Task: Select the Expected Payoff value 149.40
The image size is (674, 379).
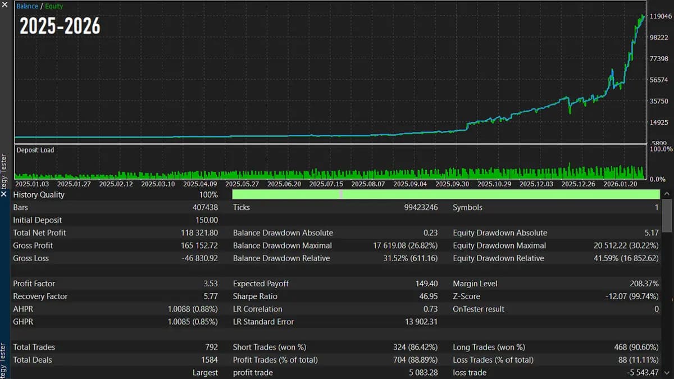Action: 426,284
